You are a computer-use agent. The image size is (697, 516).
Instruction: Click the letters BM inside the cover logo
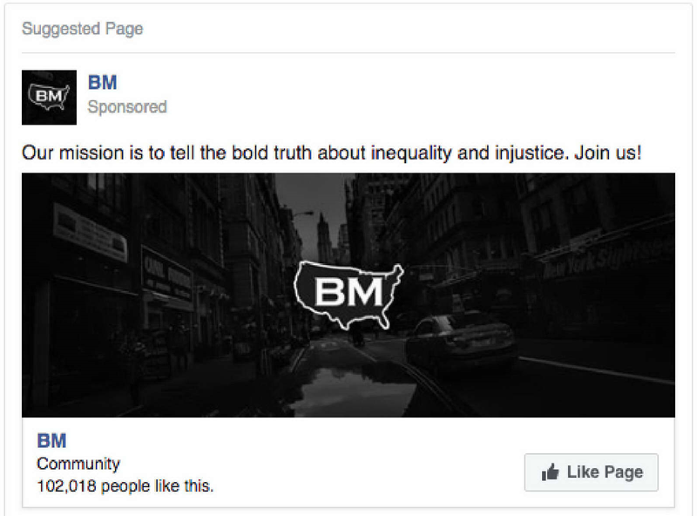tap(348, 292)
